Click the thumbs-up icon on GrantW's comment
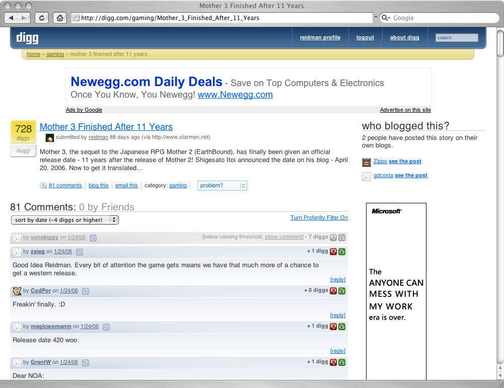Screen dimensions: 504x388 [x=342, y=362]
